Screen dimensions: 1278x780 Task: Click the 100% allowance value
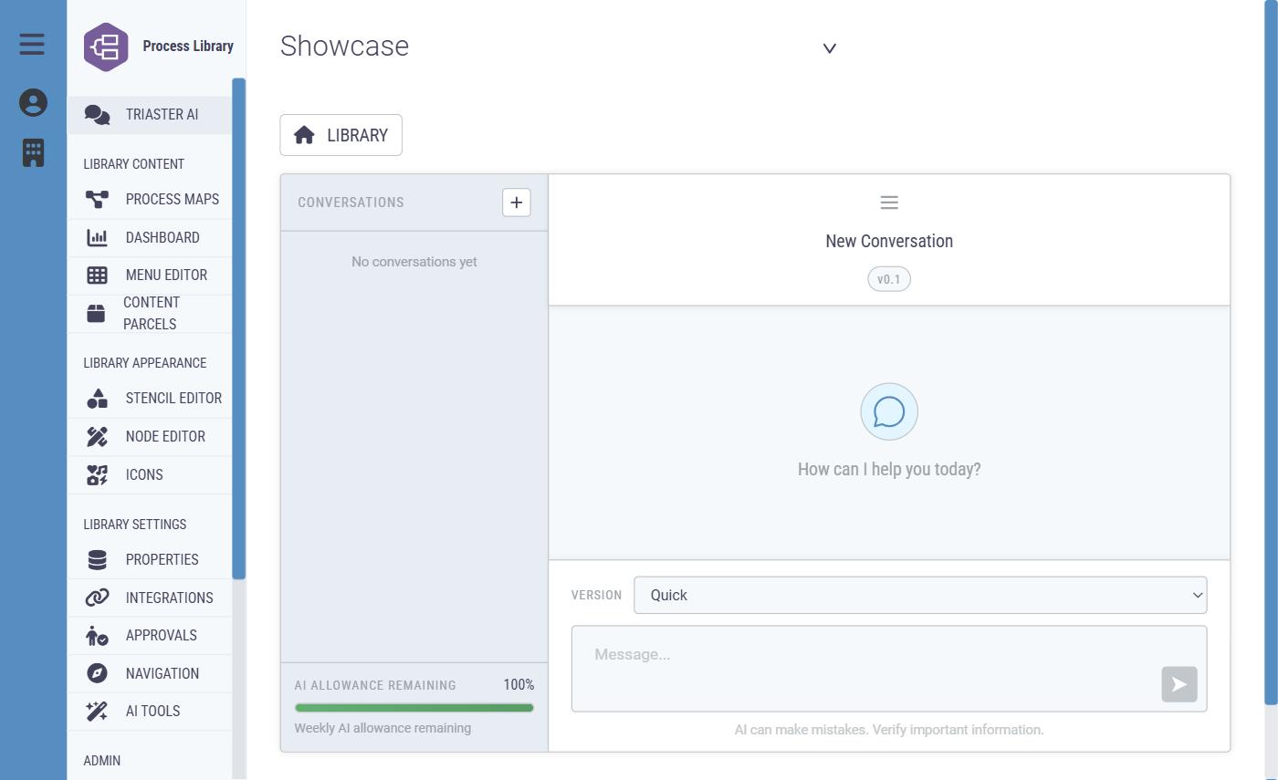point(519,685)
